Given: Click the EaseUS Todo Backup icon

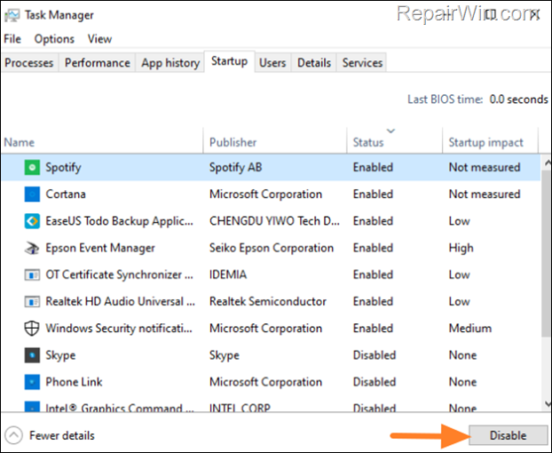Looking at the screenshot, I should click(32, 221).
